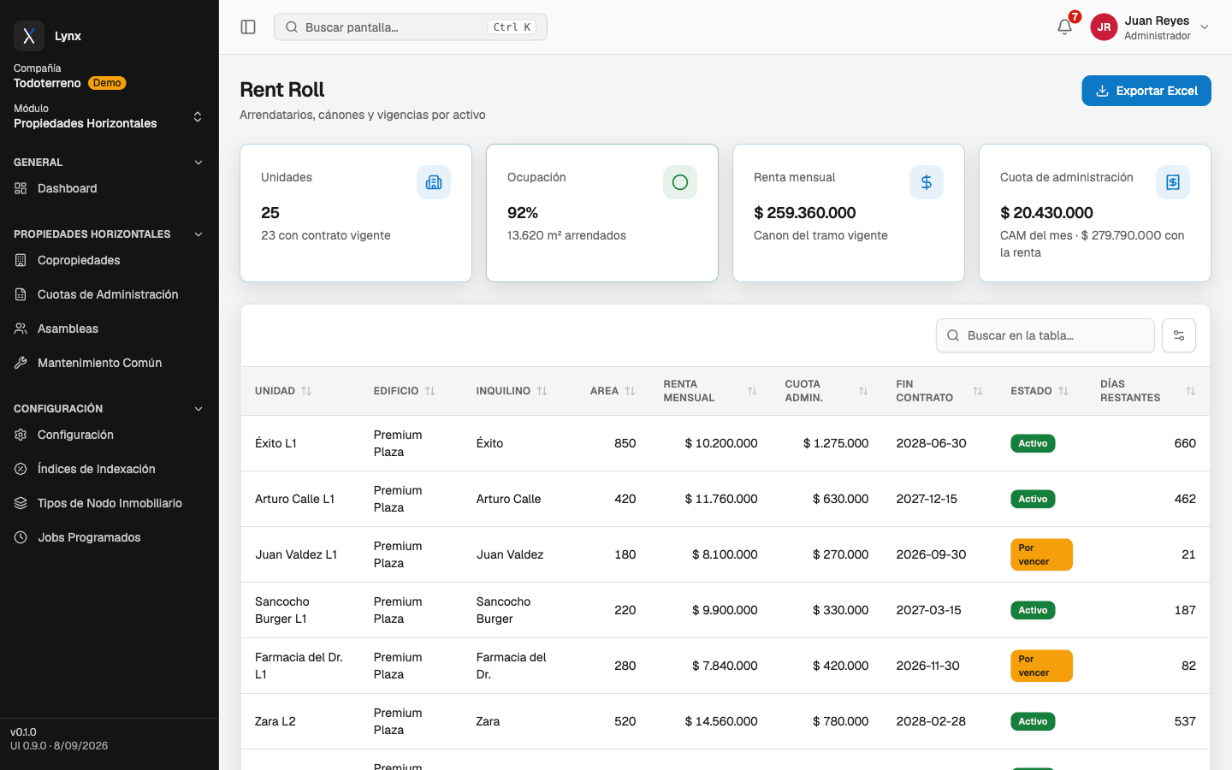Click the Por vencer badge for Farmacia del Dr.
Viewport: 1232px width, 770px height.
point(1041,666)
